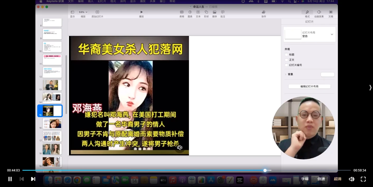Open the Animate effects panel
Image resolution: width=373 pixels, height=187 pixels.
(x=319, y=12)
